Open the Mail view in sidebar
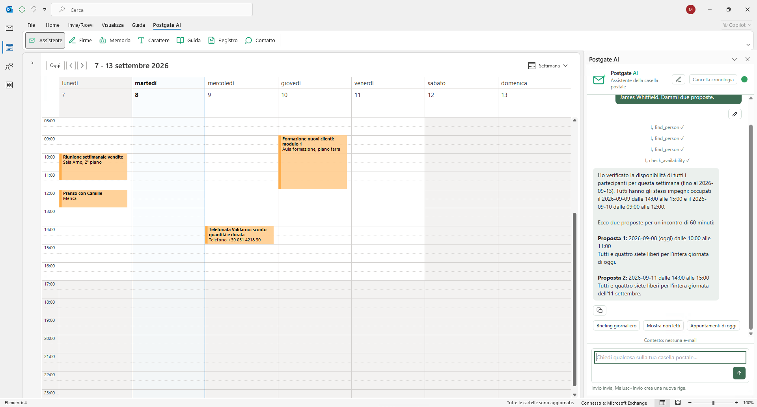The height and width of the screenshot is (407, 757). (x=9, y=28)
